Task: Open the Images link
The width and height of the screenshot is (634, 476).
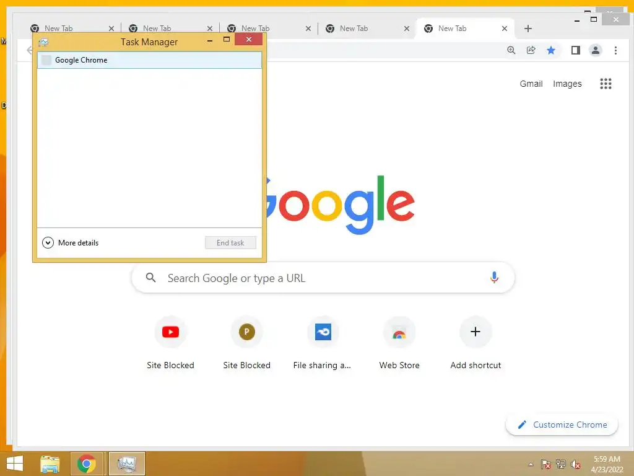Action: [567, 84]
